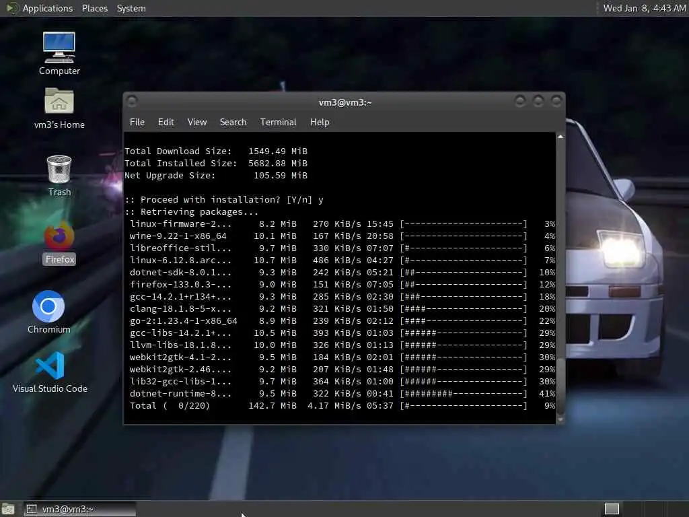Open the Applications menu
The height and width of the screenshot is (517, 689).
click(x=48, y=8)
